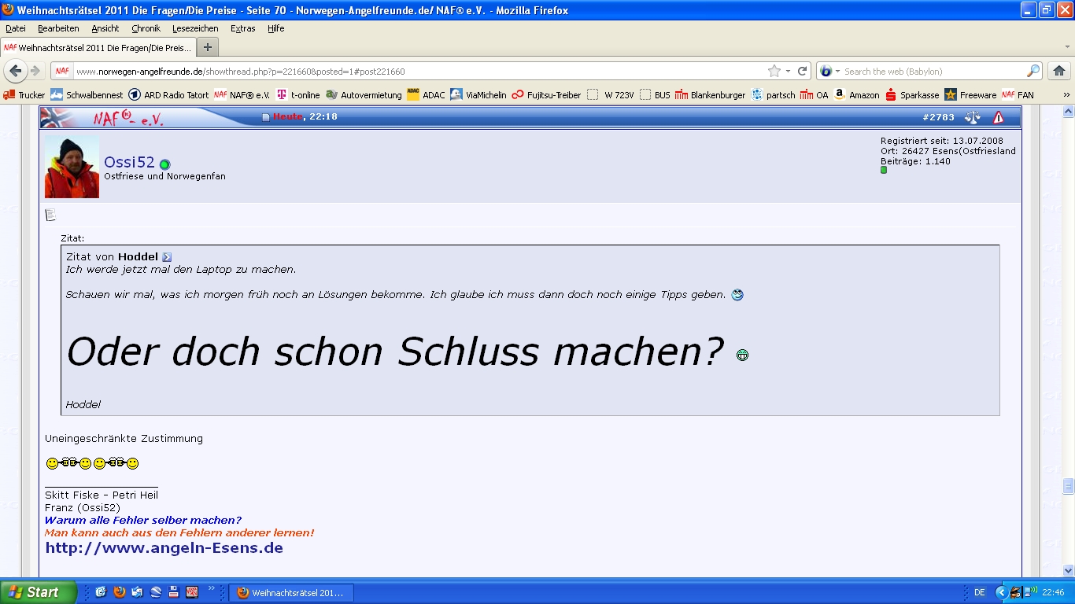Open the Extras menu

(x=242, y=28)
